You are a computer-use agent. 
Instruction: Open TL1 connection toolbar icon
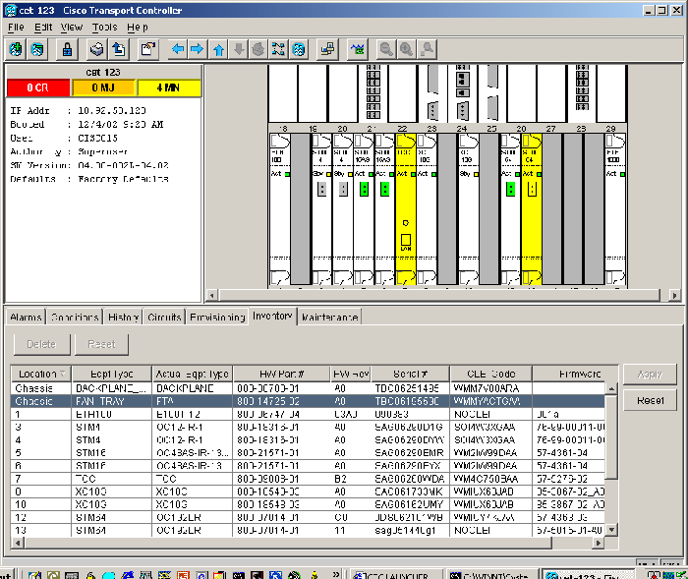point(327,49)
